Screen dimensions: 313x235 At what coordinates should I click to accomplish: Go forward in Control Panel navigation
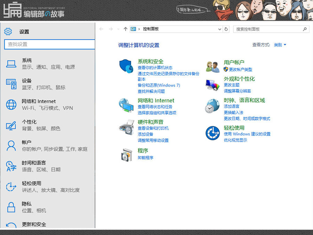pos(110,29)
